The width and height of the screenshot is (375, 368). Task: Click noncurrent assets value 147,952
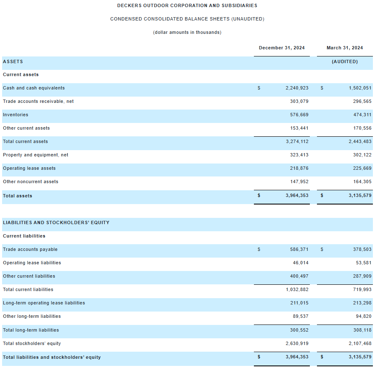pyautogui.click(x=299, y=182)
